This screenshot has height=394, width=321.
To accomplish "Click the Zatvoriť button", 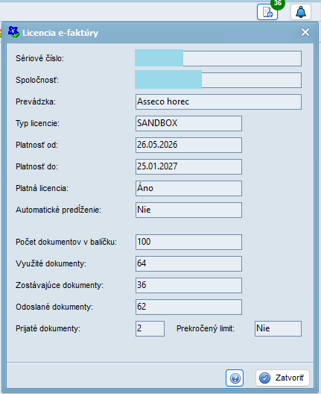I will coord(282,378).
